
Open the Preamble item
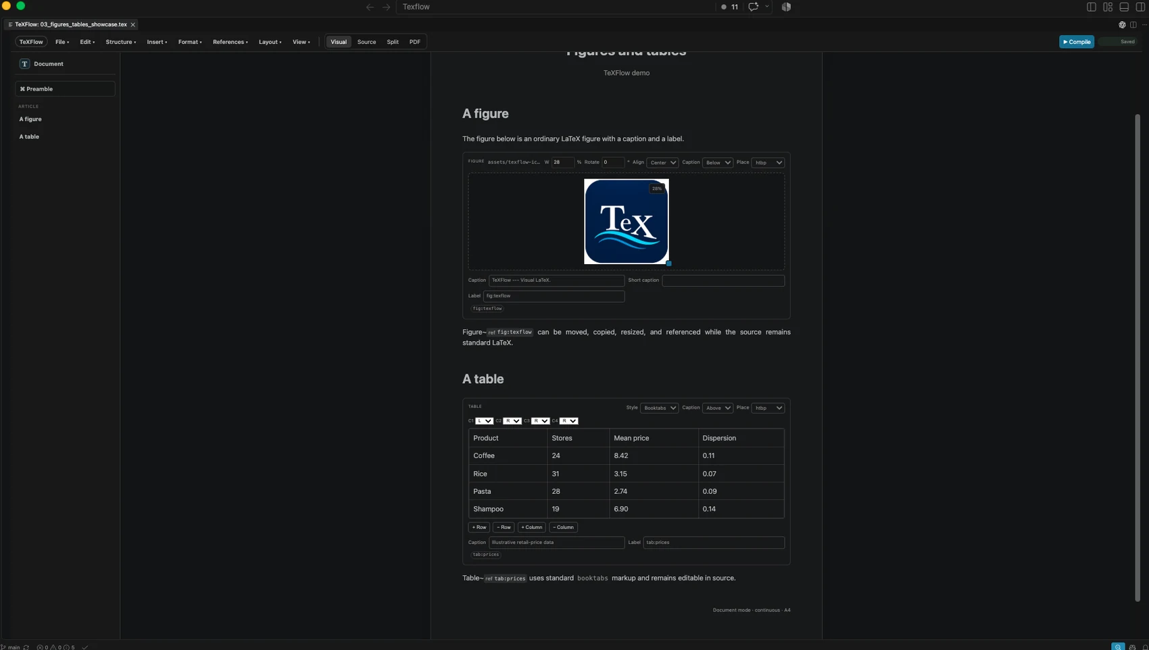tap(65, 89)
